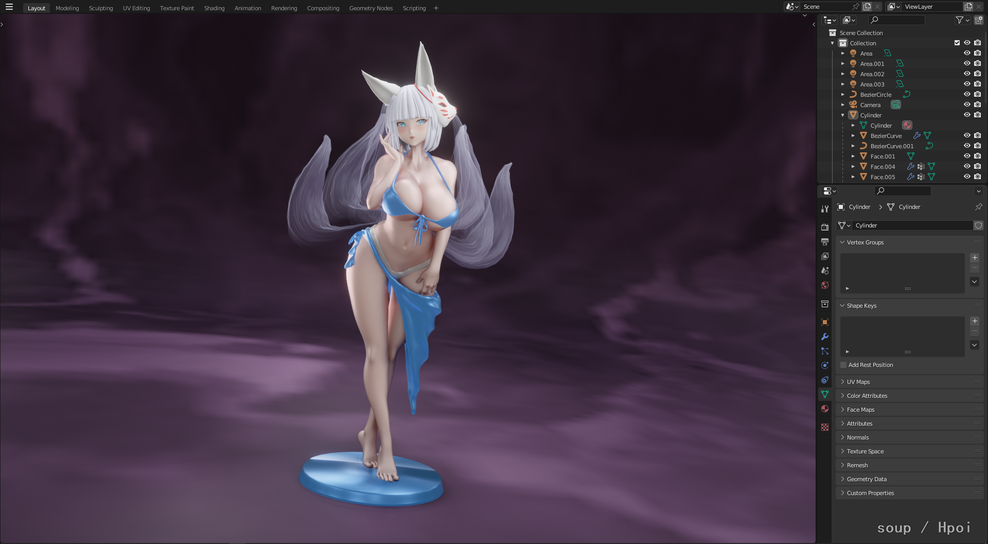988x544 pixels.
Task: Add a new shape key
Action: tap(974, 321)
